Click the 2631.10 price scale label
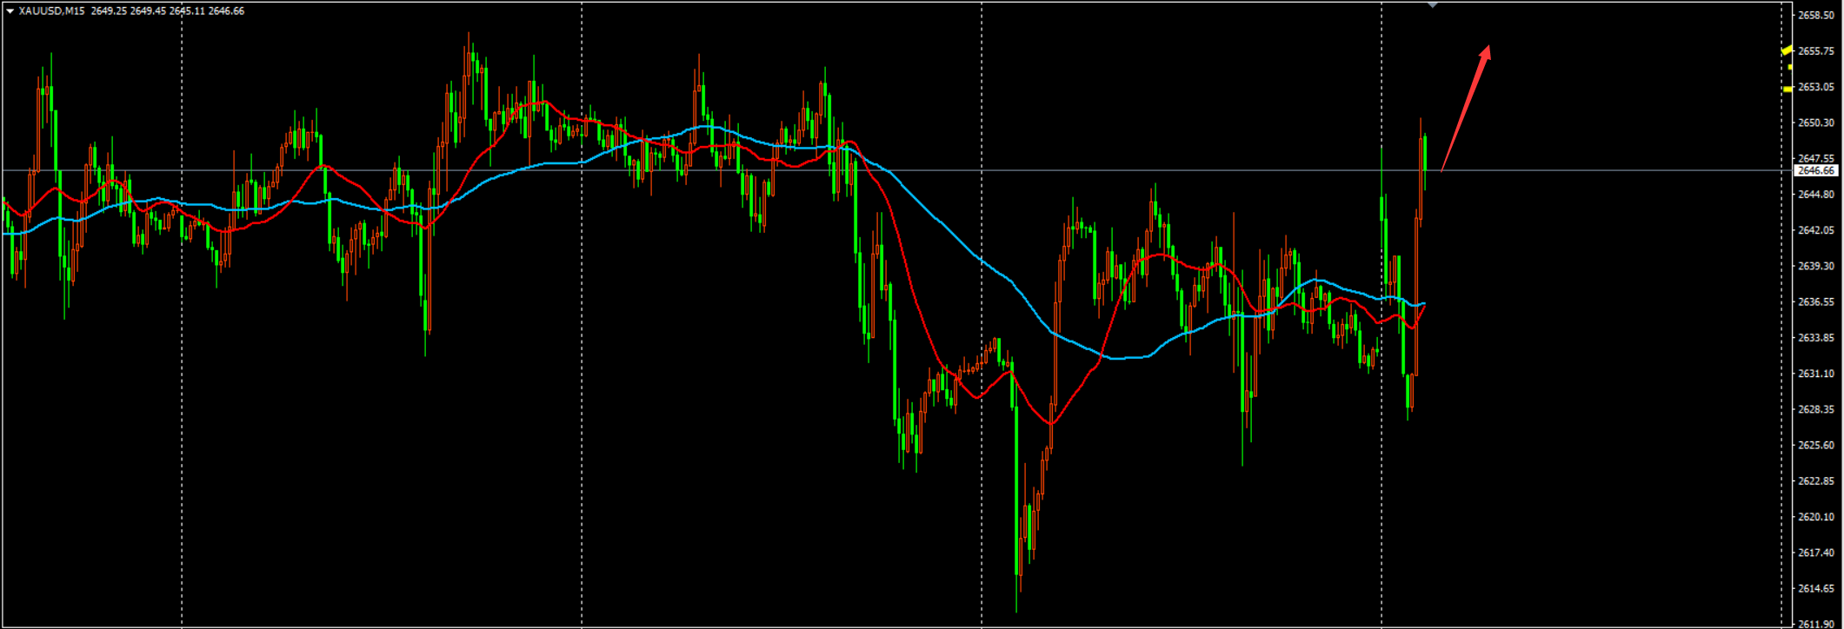 click(1815, 374)
